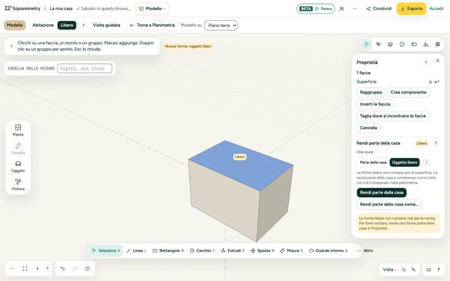This screenshot has width=450, height=281.
Task: Open the collaborators people icon
Action: coord(342,9)
